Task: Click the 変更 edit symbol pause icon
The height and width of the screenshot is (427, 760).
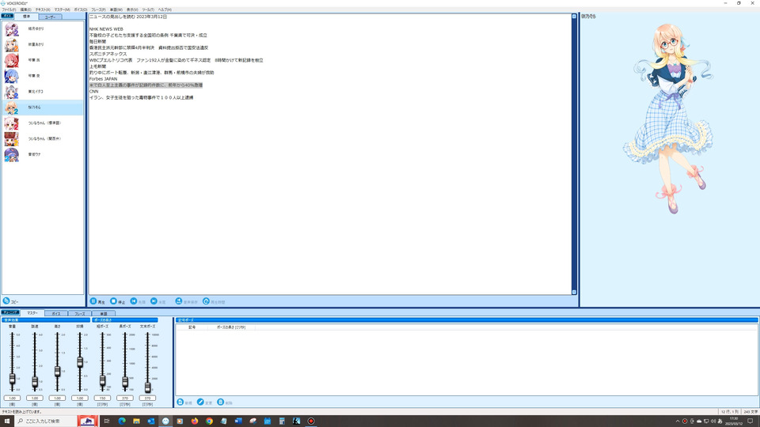Action: click(200, 402)
